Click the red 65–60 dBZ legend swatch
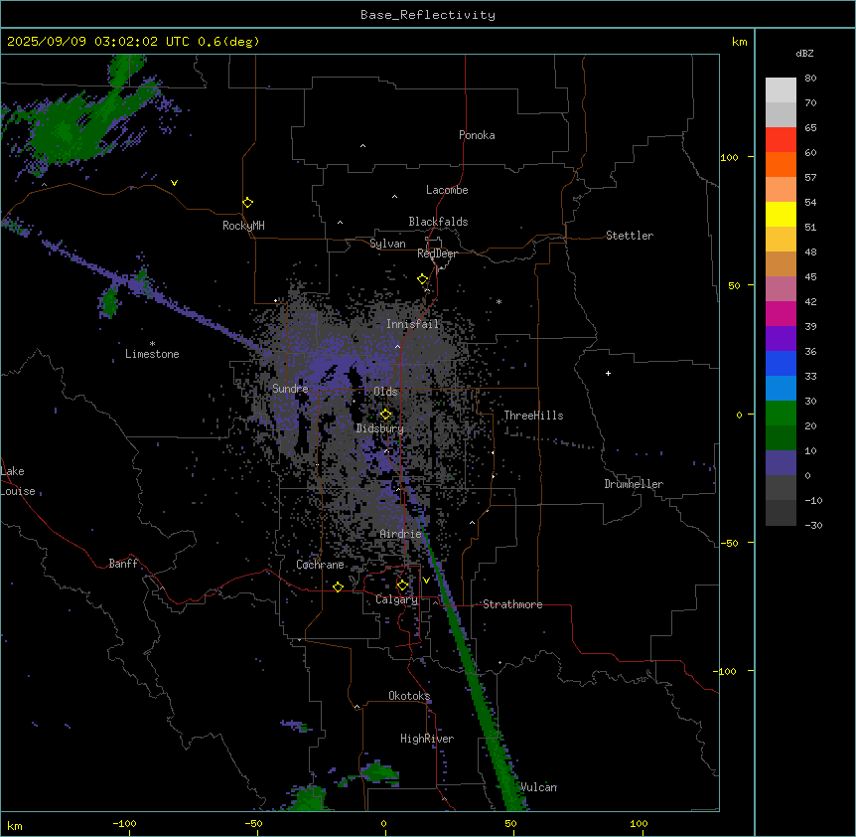856x837 pixels. point(781,140)
